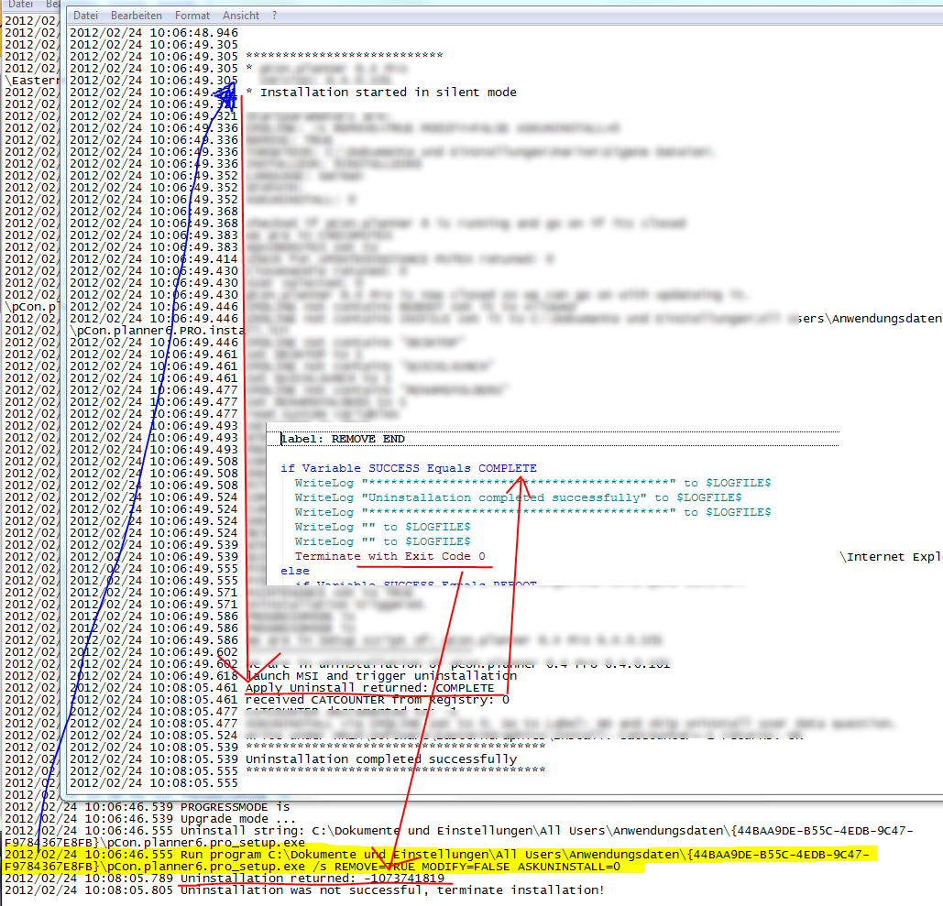Click the line 'Installation started in silent mode'
Screen dimensions: 943x906
tap(388, 92)
